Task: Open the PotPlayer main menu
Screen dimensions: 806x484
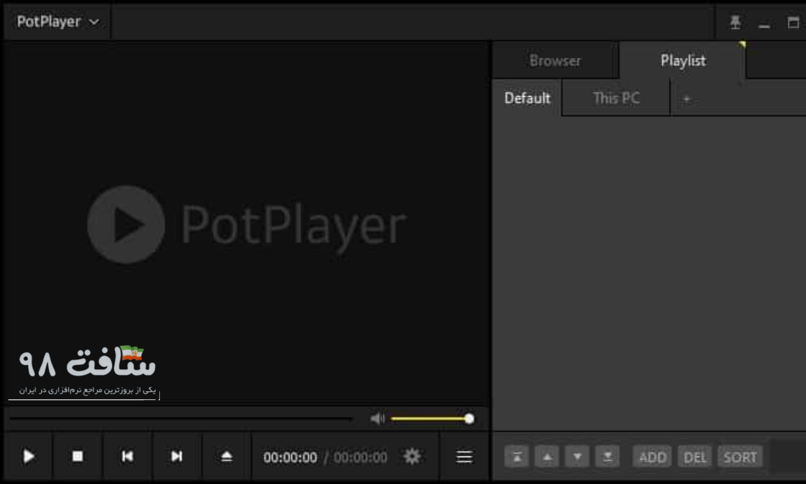Action: click(56, 22)
